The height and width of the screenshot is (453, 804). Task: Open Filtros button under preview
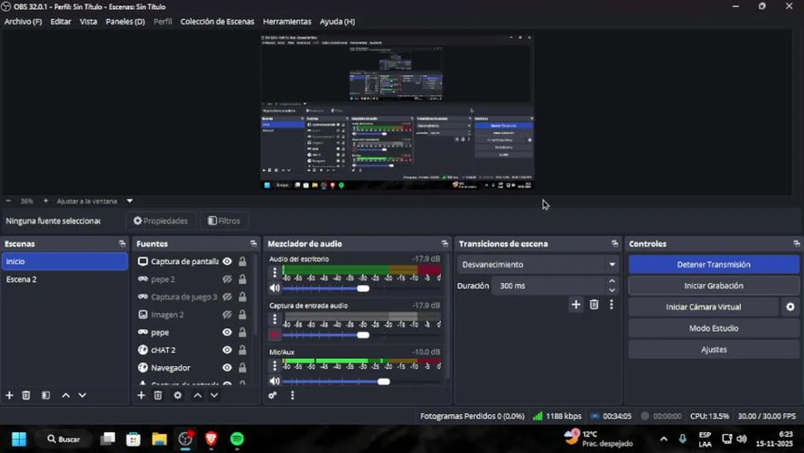(x=224, y=221)
